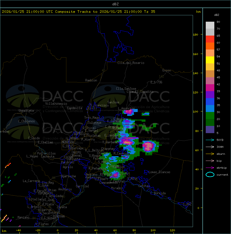Pick the magenta 39-42 dBZ swatch
Viewport: 231px width, 234px height.
click(210, 88)
